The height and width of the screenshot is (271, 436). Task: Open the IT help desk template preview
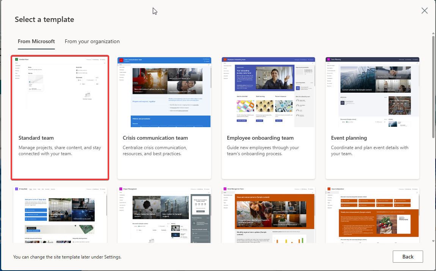pyautogui.click(x=60, y=215)
